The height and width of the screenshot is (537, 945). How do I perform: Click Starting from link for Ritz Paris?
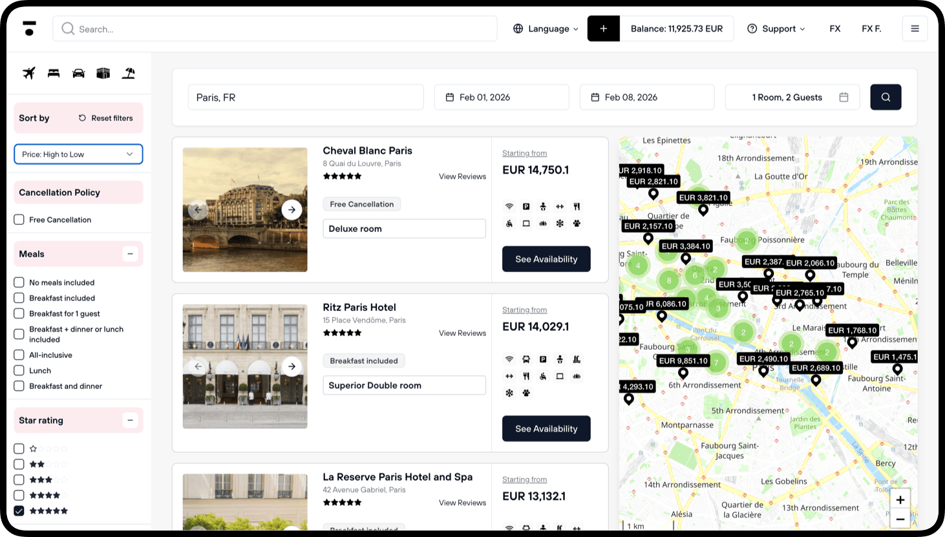[524, 310]
